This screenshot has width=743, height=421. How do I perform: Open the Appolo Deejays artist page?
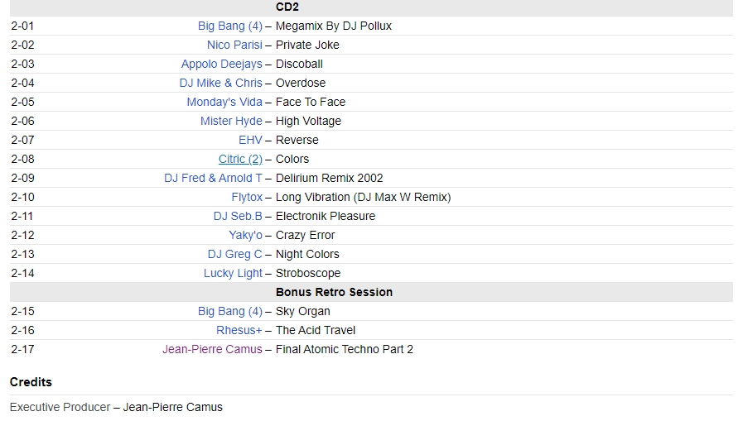pos(222,64)
